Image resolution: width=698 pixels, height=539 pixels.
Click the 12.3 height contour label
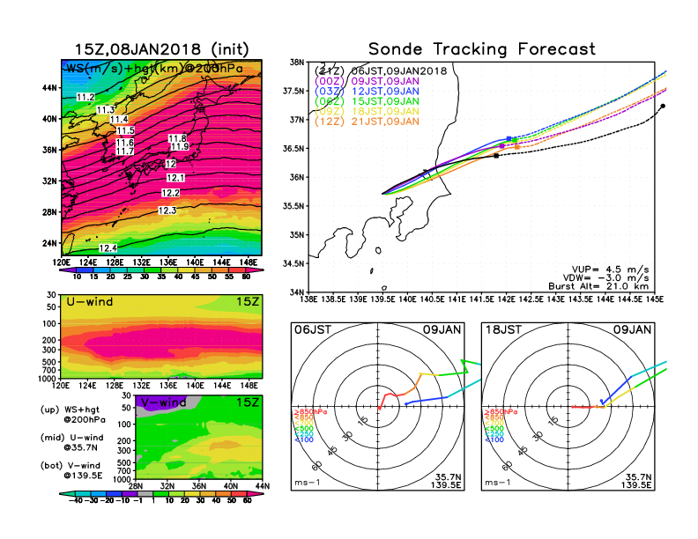pyautogui.click(x=167, y=210)
